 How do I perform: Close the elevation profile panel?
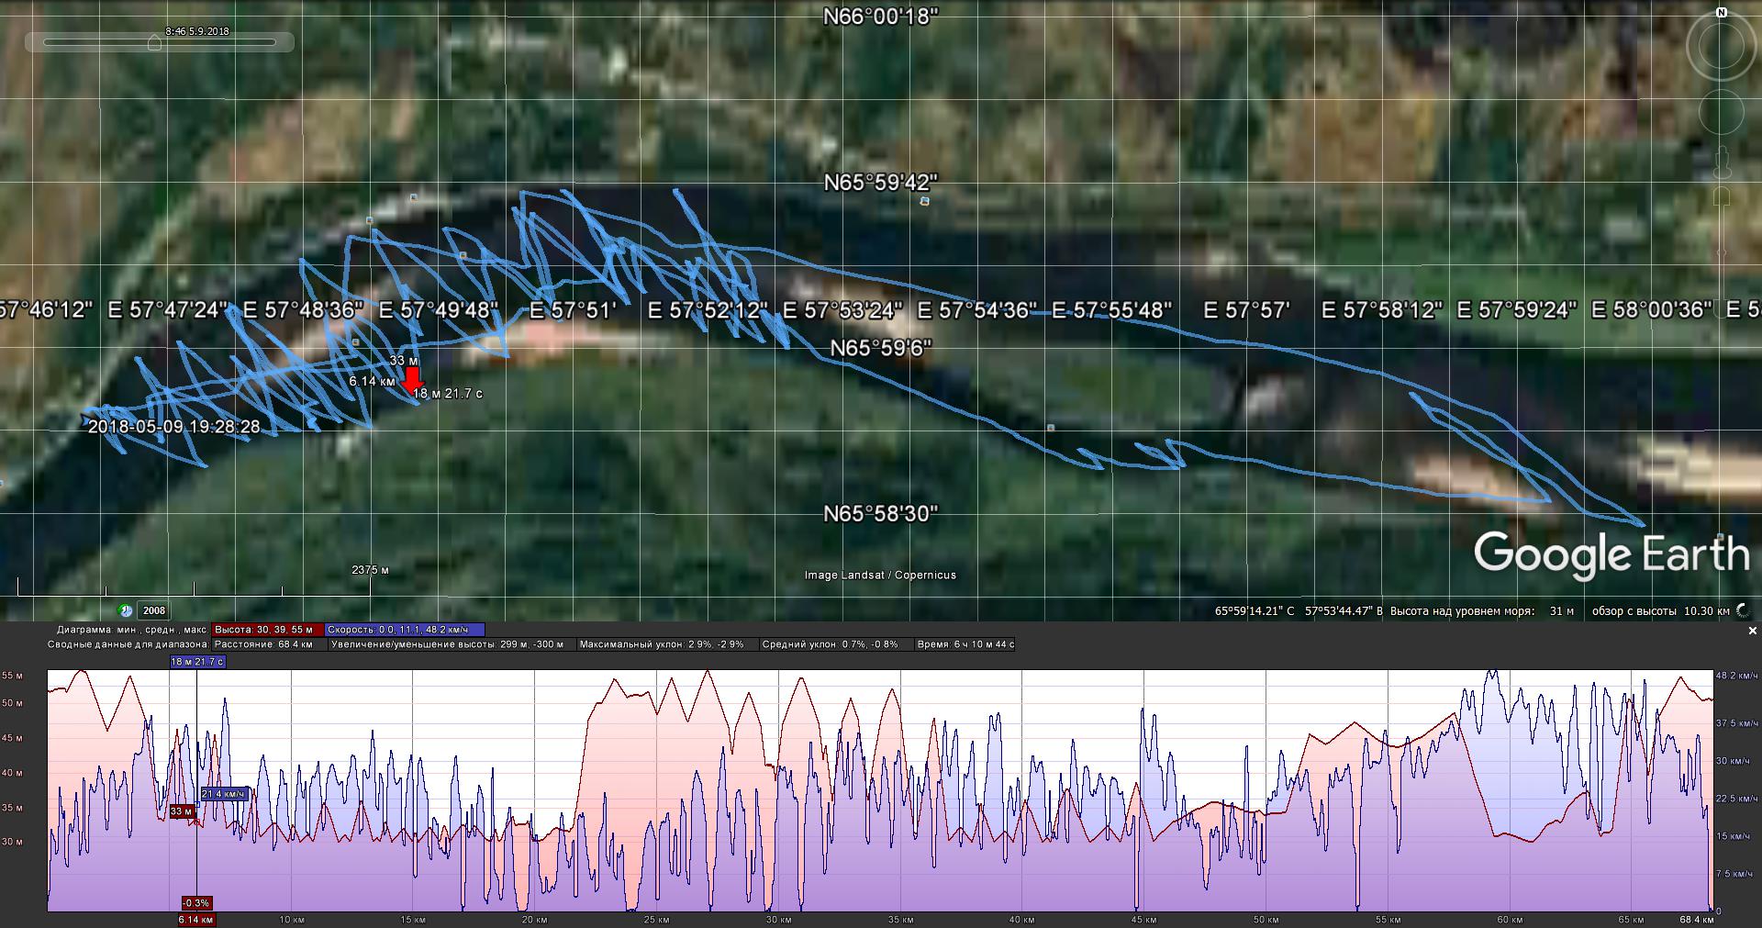tap(1752, 631)
